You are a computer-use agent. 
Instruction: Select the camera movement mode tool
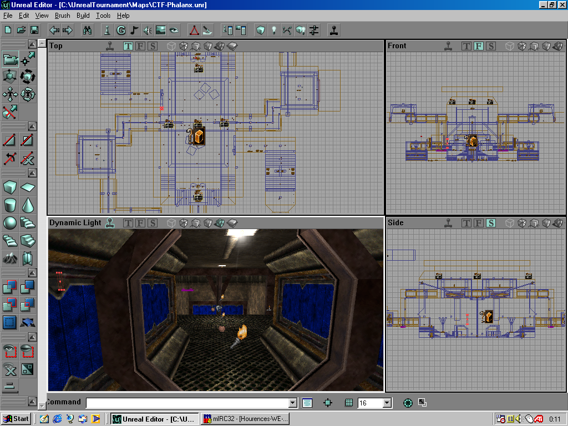(9, 58)
